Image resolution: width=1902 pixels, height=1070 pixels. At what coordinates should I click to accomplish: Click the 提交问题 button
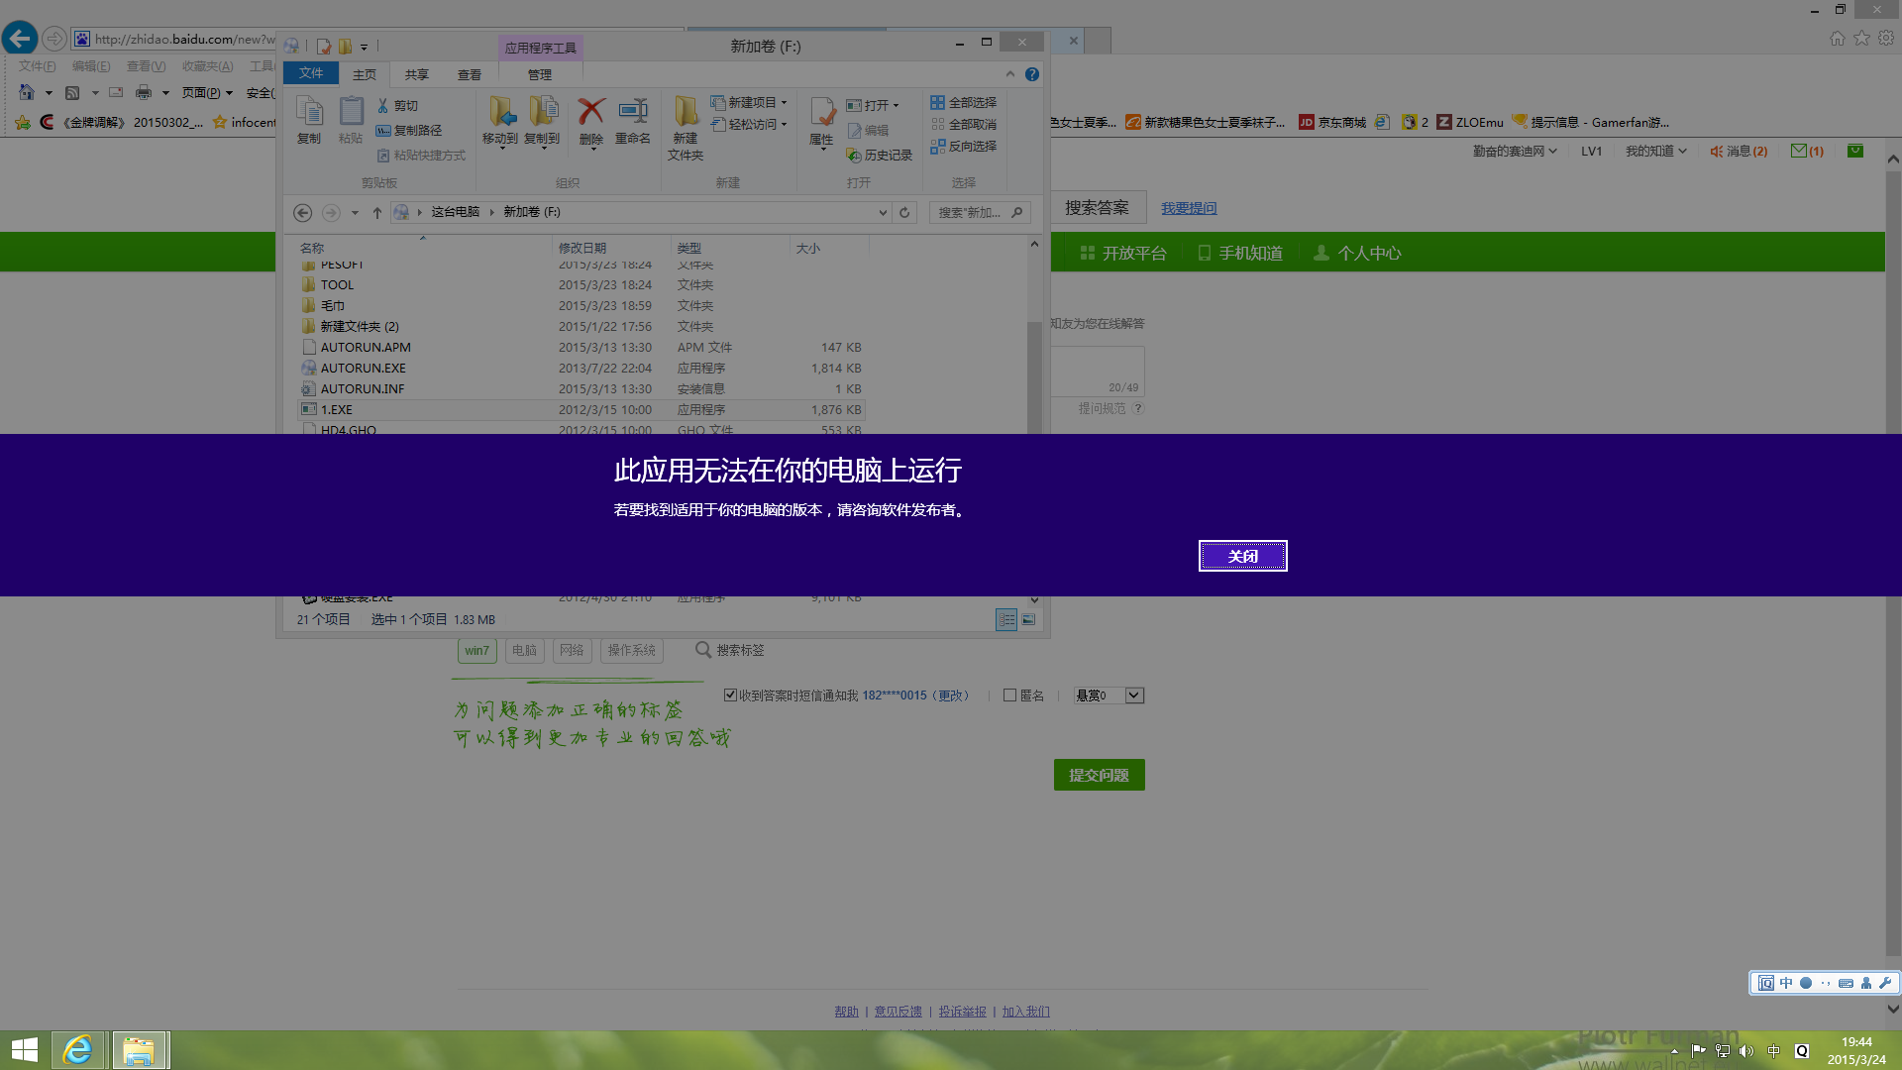1100,775
